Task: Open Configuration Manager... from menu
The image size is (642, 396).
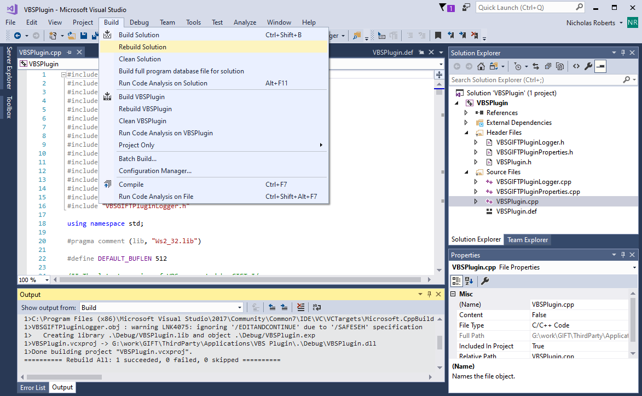Action: (x=214, y=171)
